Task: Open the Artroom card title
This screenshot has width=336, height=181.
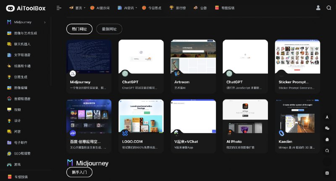Action: click(x=182, y=82)
